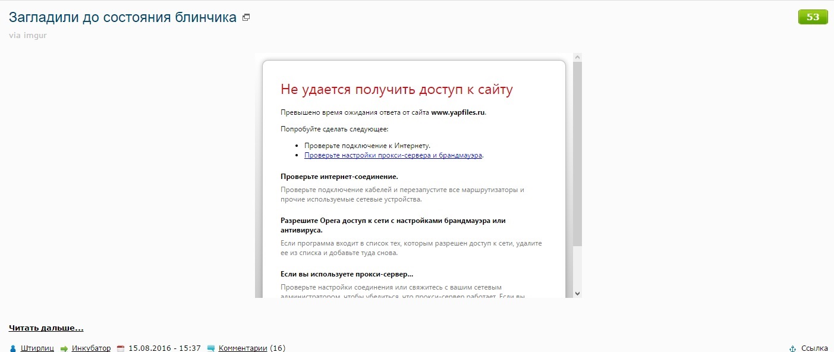Click the Ссылка permalink

tap(814, 348)
